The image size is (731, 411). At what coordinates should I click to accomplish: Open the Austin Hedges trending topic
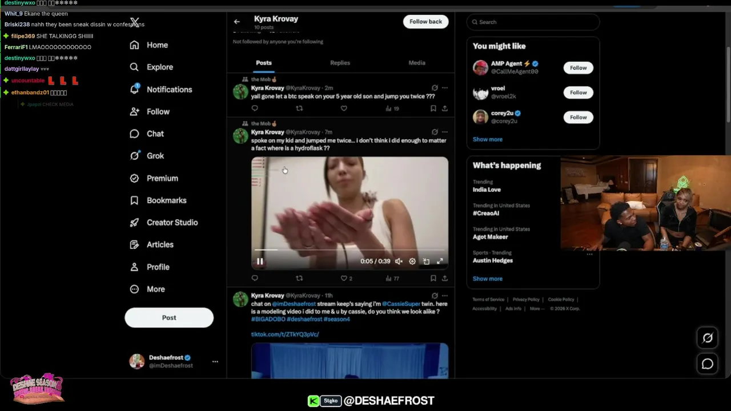pos(493,260)
